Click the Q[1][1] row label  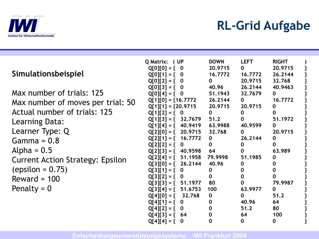coord(157,106)
